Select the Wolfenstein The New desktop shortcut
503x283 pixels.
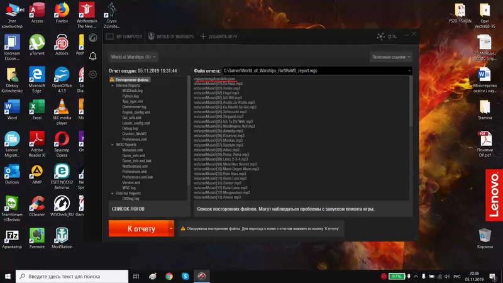[x=87, y=15]
